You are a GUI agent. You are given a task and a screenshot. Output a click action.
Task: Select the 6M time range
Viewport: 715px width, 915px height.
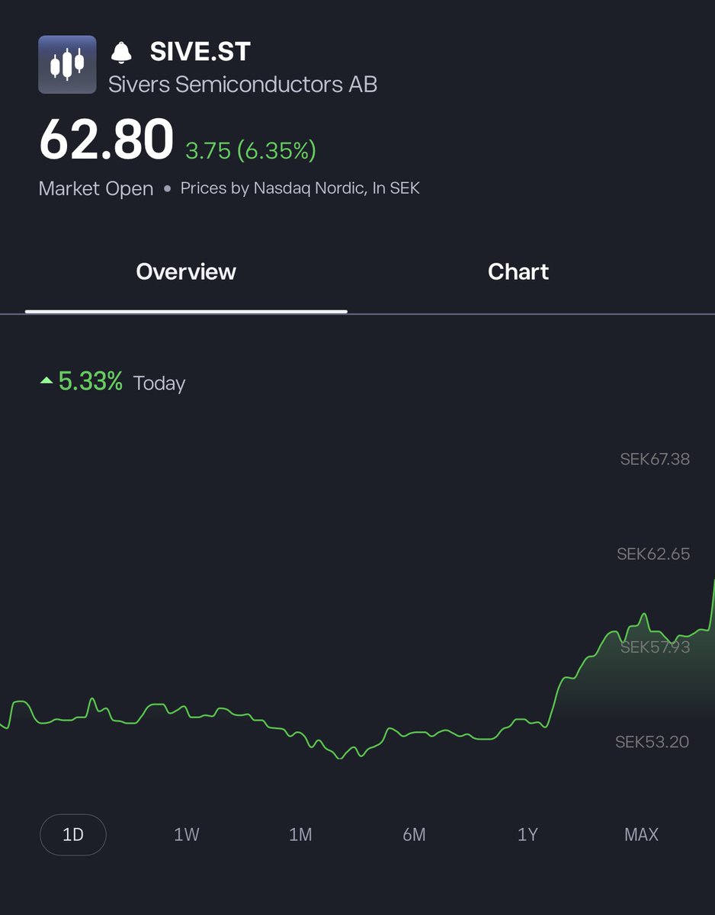(414, 835)
